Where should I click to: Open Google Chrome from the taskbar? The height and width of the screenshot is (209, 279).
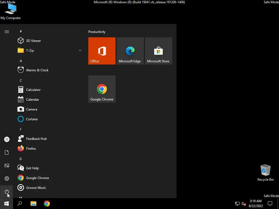click(47, 204)
